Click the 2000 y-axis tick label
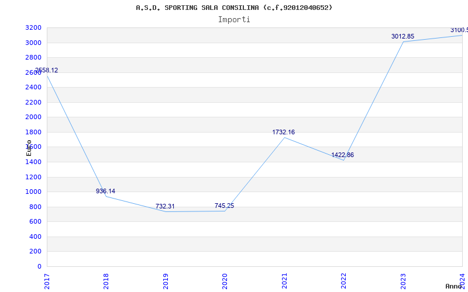This screenshot has width=468, height=292. click(x=33, y=117)
